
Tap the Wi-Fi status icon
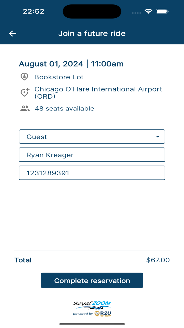click(x=149, y=11)
